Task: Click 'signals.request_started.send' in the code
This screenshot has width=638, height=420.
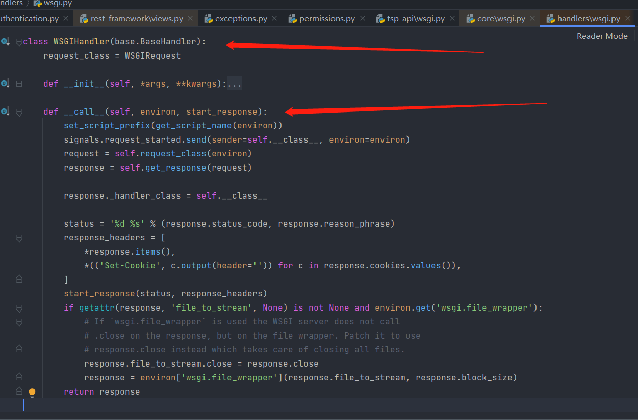Action: click(135, 139)
